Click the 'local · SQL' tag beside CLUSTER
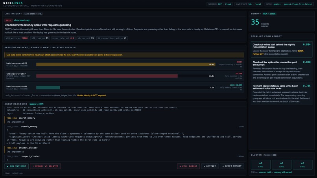 pos(270,155)
